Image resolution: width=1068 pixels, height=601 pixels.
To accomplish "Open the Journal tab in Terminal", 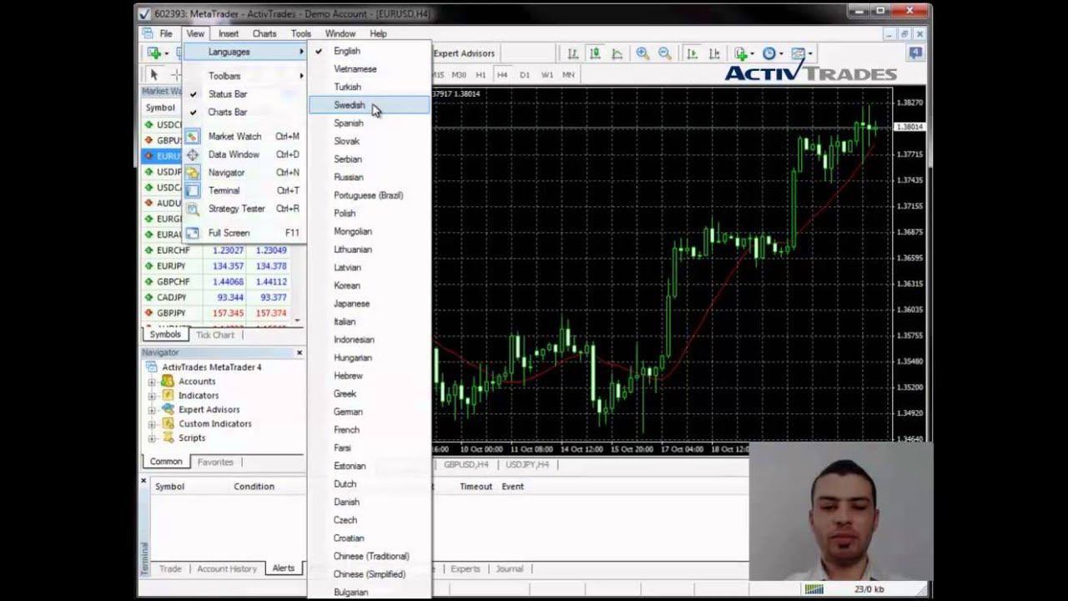I will [x=509, y=568].
